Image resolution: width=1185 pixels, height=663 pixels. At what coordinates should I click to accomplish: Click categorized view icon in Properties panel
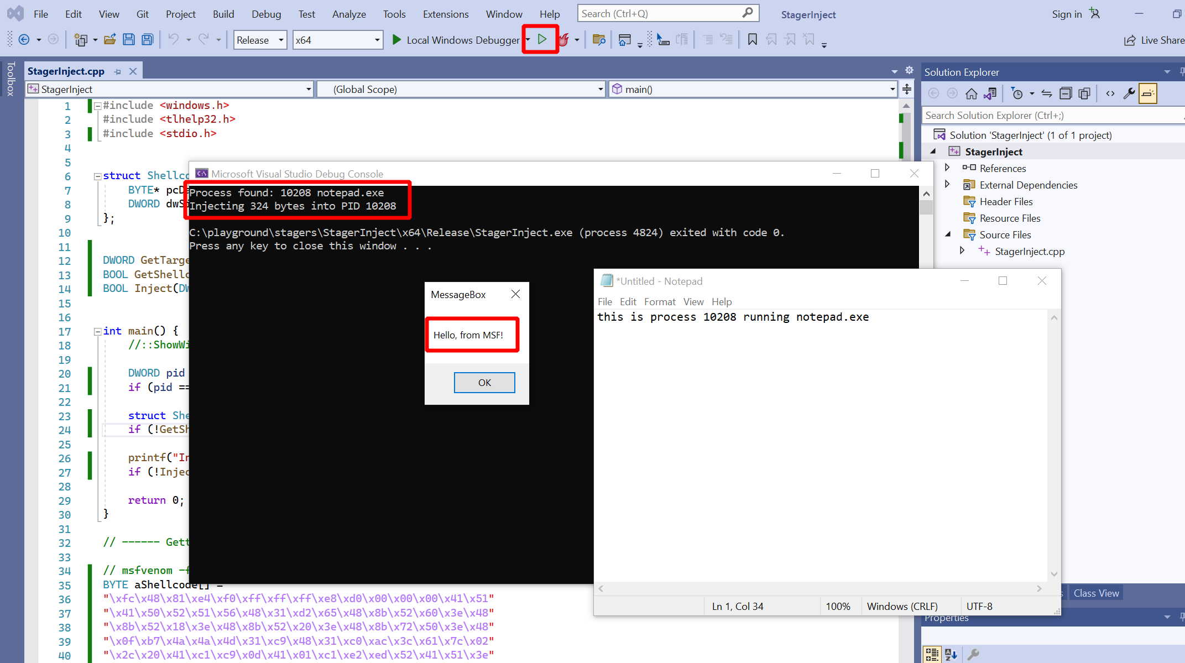tap(932, 654)
